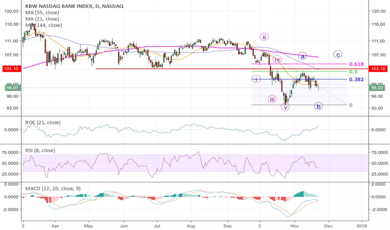Click the 0.0000 ROC label on left axis
390x230 pixels.
click(x=11, y=130)
